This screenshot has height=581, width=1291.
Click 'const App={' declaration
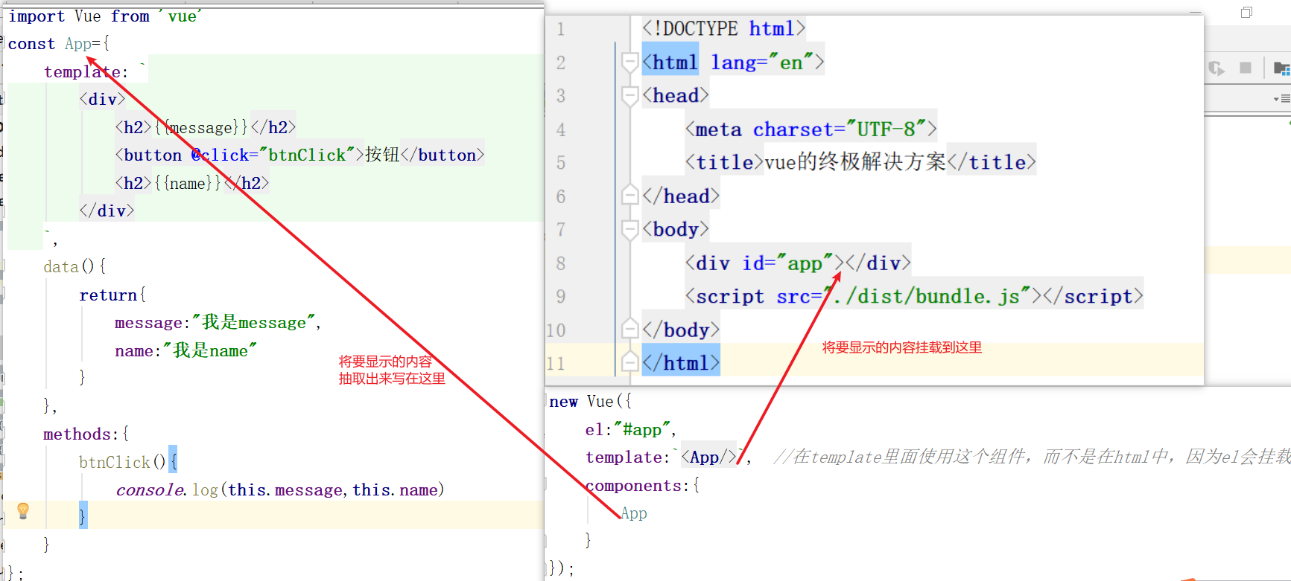click(59, 44)
